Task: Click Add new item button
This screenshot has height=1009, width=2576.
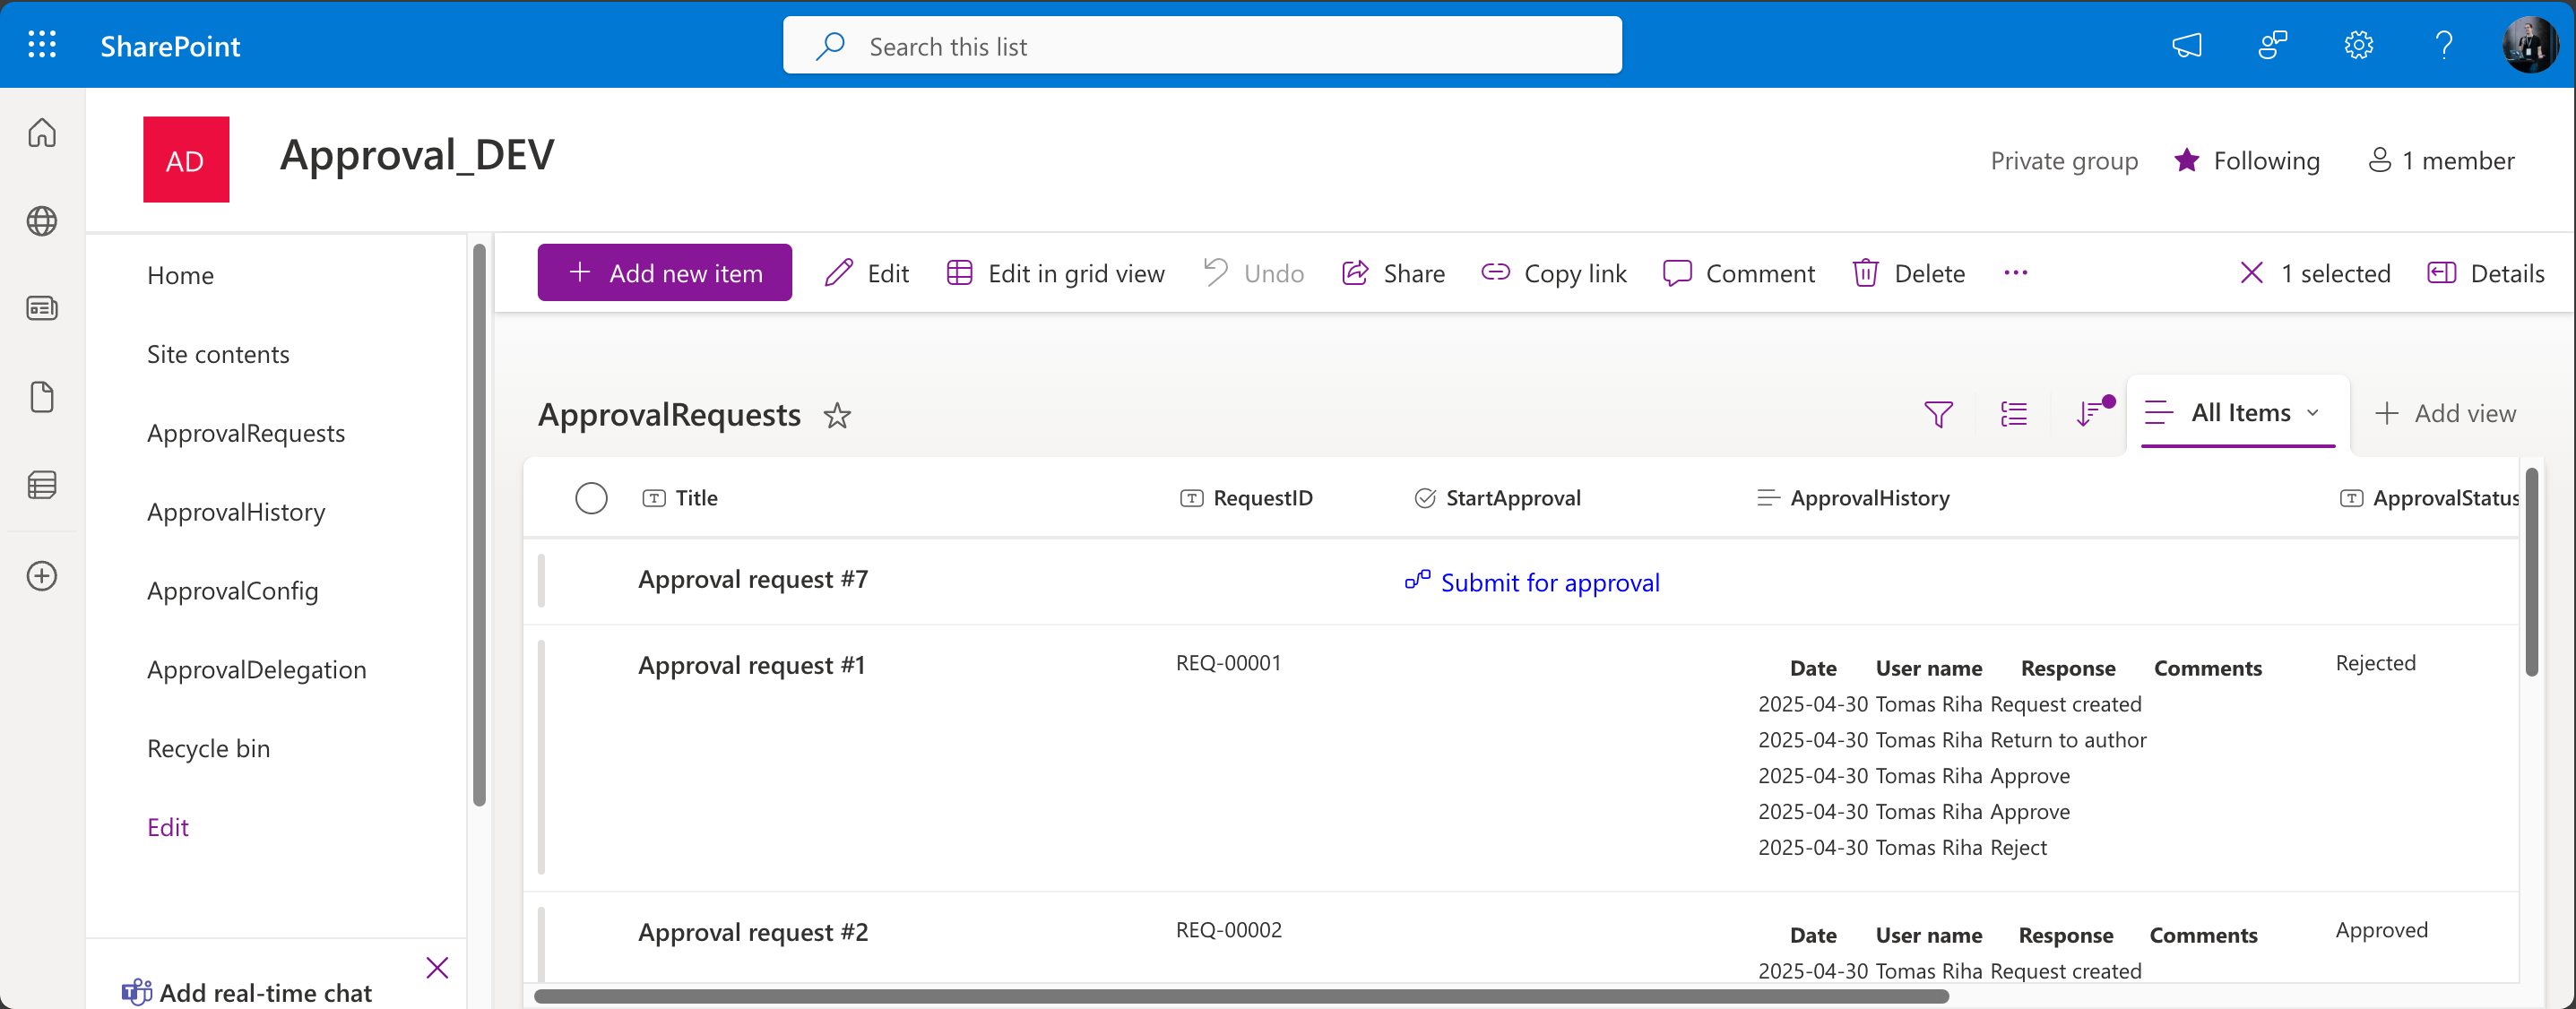Action: pos(664,273)
